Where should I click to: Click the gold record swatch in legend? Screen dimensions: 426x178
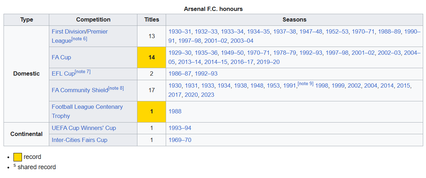pyautogui.click(x=18, y=157)
